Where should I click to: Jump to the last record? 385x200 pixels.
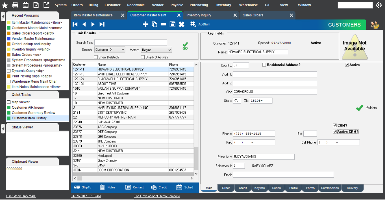tap(102, 24)
